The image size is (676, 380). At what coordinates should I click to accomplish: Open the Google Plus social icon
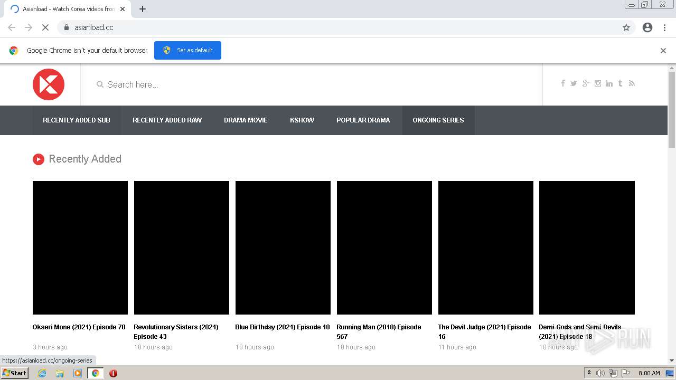pyautogui.click(x=586, y=83)
